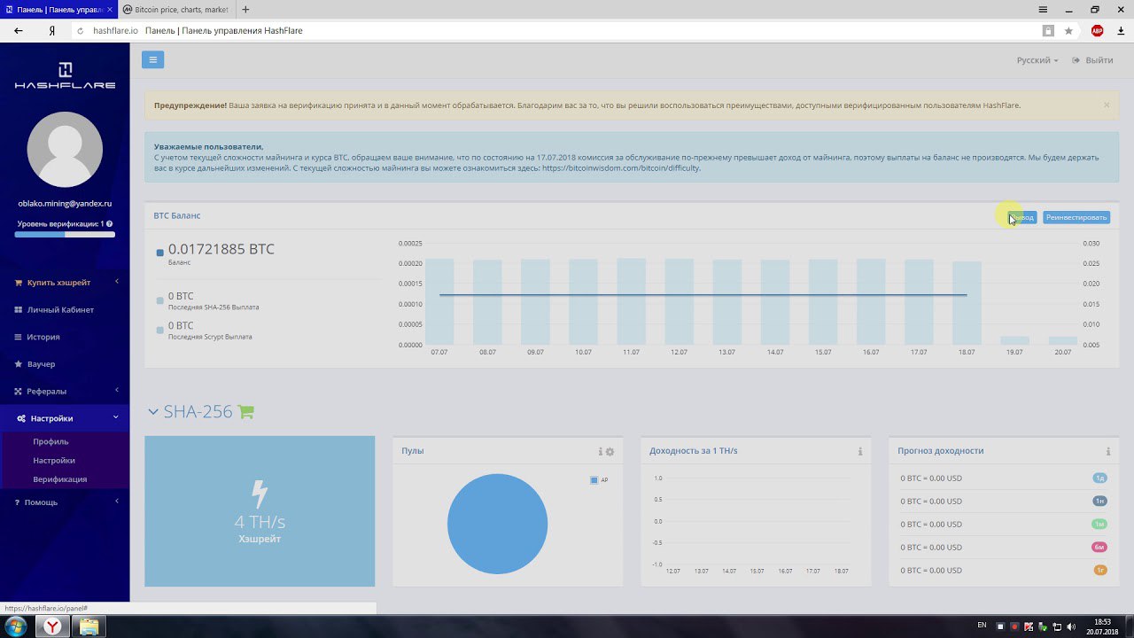
Task: Open the Пулы settings gear
Action: pyautogui.click(x=610, y=452)
